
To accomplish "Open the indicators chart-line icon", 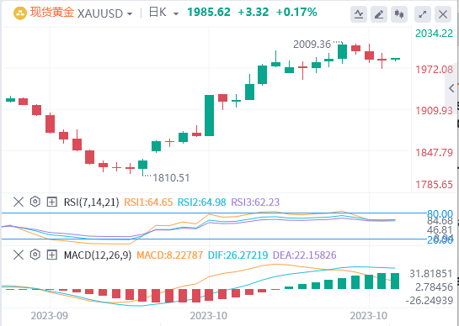I will point(359,14).
